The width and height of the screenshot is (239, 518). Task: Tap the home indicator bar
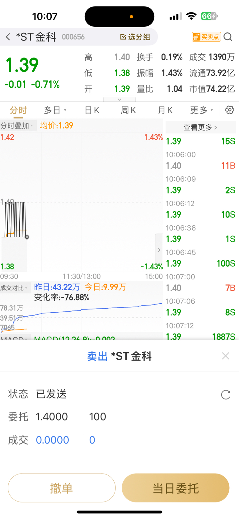[x=119, y=512]
